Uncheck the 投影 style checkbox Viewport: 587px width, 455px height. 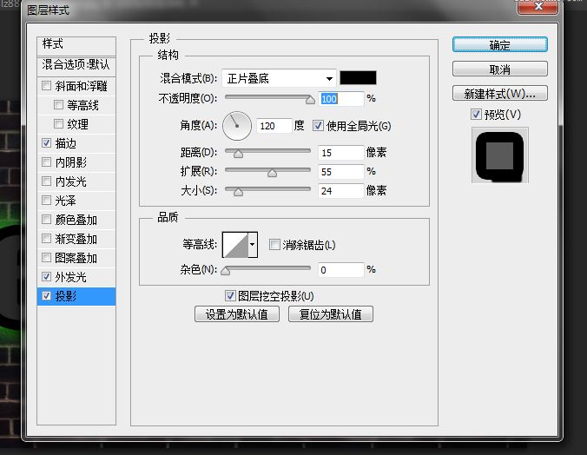(x=46, y=296)
